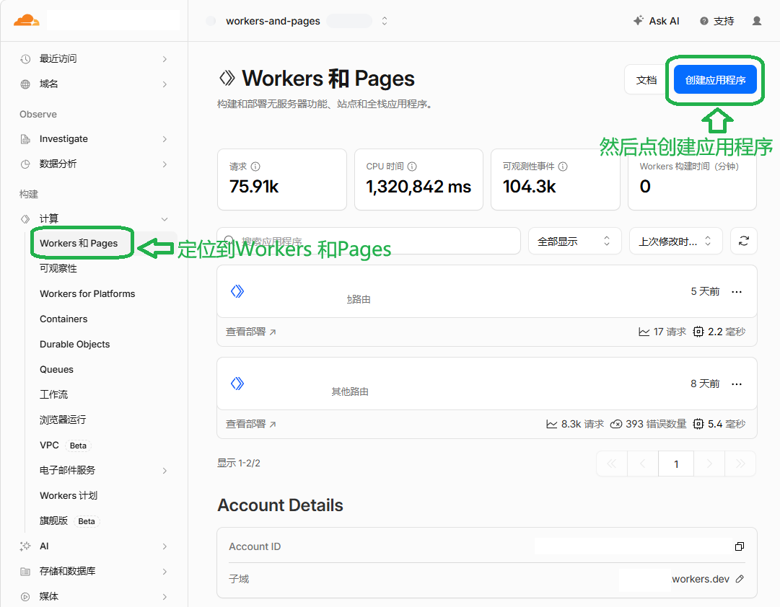Click the info icon next to 请求

[x=255, y=167]
